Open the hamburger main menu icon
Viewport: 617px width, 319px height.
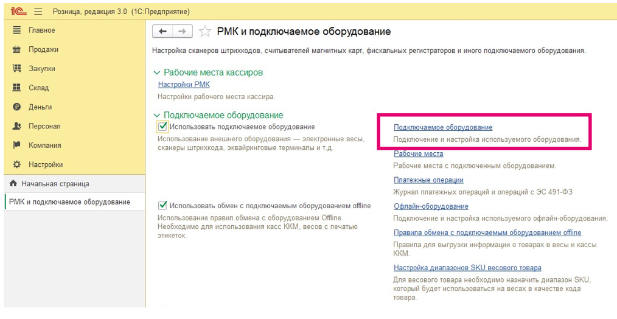pos(38,12)
